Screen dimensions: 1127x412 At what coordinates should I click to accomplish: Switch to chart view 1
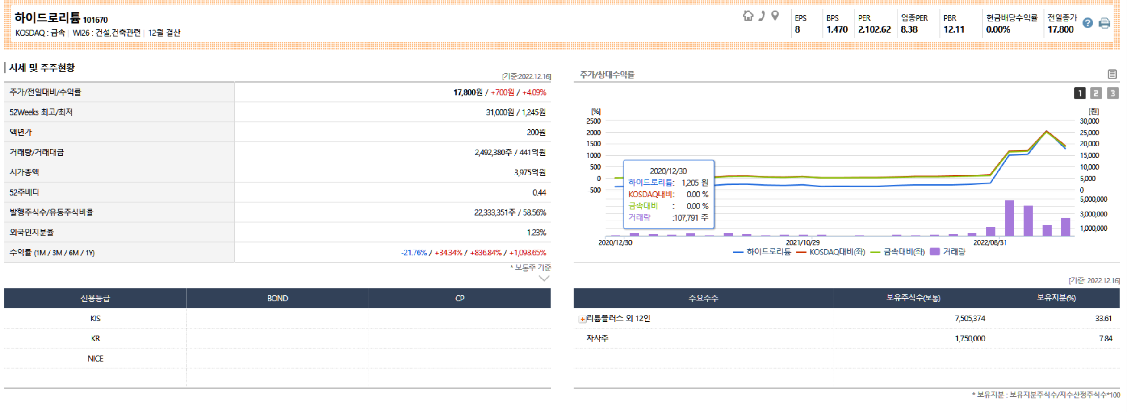coord(1080,93)
